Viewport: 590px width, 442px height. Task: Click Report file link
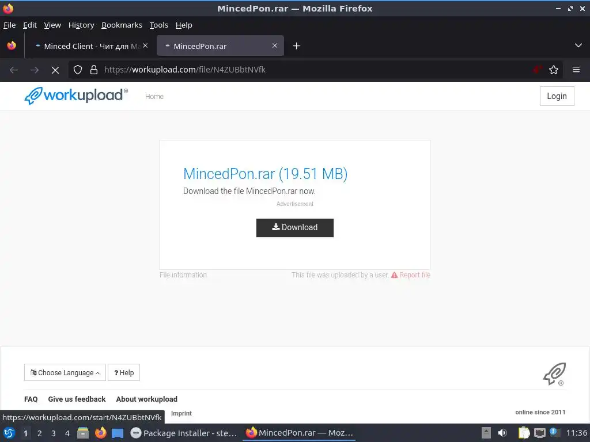(x=410, y=275)
